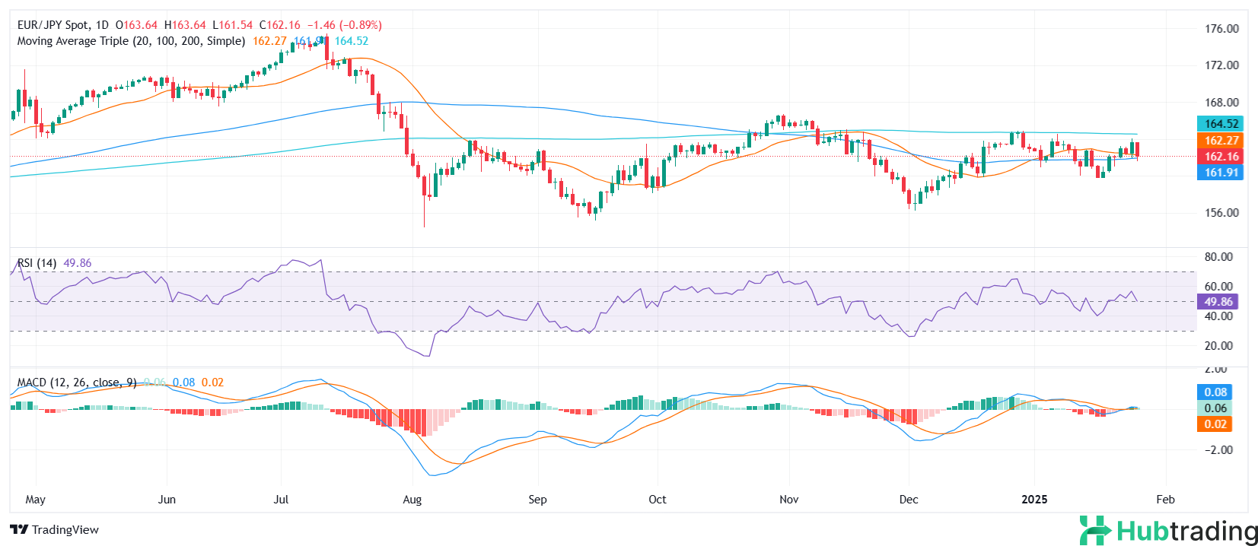
Task: Click the purple RSI 49.86 value tag
Action: pyautogui.click(x=1218, y=302)
